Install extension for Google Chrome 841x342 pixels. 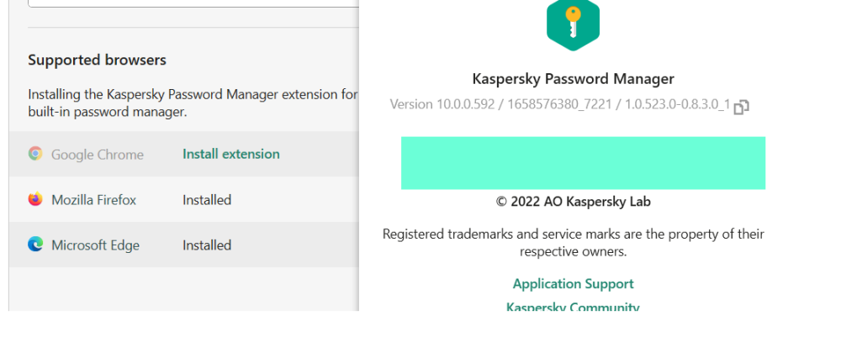click(231, 154)
